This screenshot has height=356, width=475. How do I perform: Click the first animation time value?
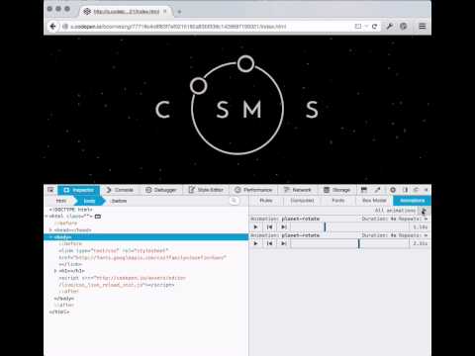coord(421,227)
